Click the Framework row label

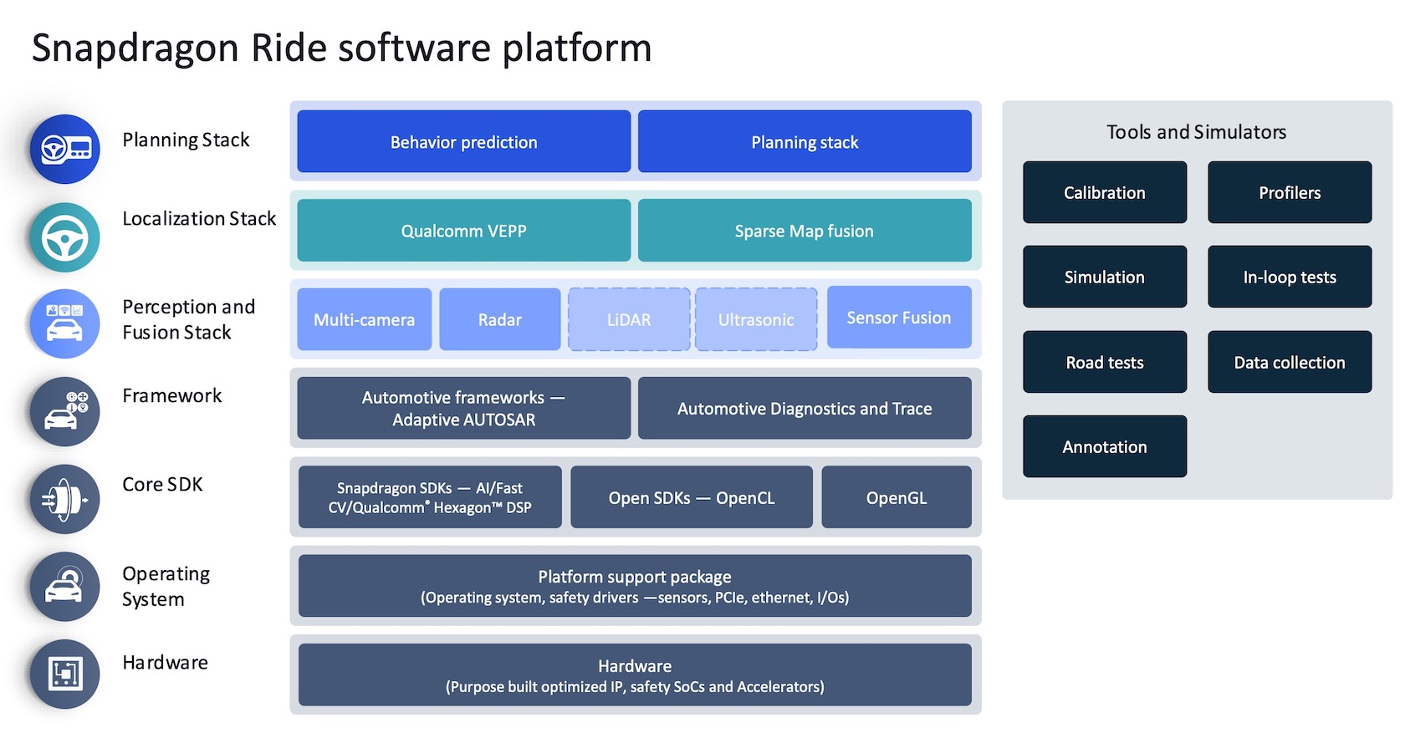pos(172,395)
